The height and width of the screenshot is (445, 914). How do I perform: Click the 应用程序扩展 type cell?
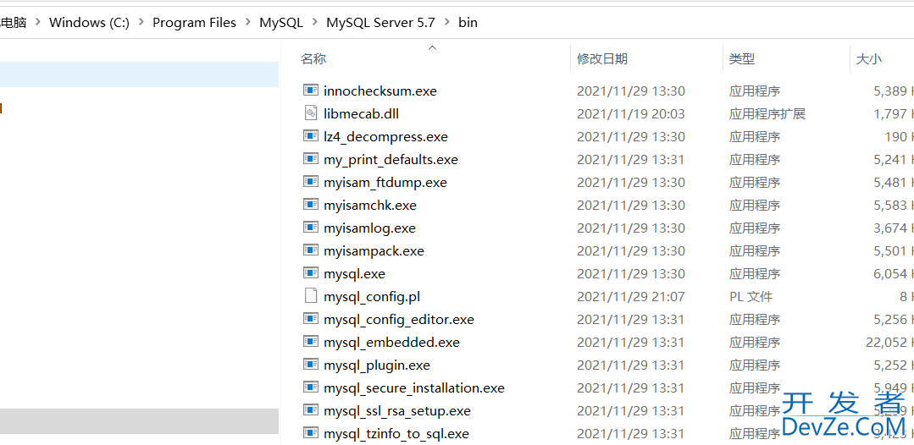click(x=767, y=113)
